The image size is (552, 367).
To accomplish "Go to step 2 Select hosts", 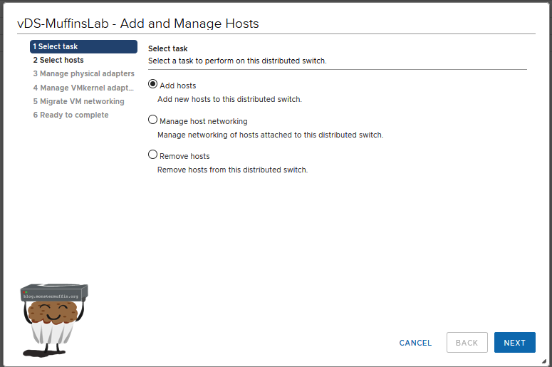I will point(58,61).
